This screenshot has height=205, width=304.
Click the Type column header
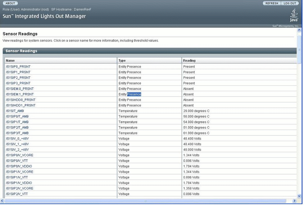[149, 60]
